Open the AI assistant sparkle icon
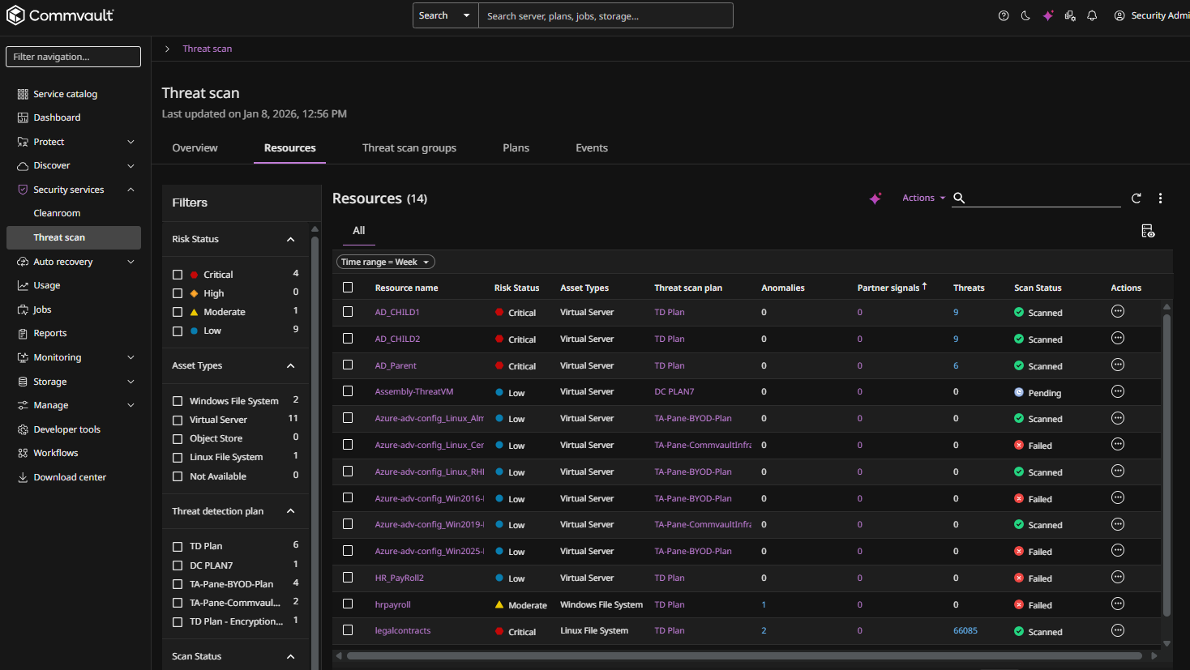Screen dimensions: 1190x670 click(1048, 15)
